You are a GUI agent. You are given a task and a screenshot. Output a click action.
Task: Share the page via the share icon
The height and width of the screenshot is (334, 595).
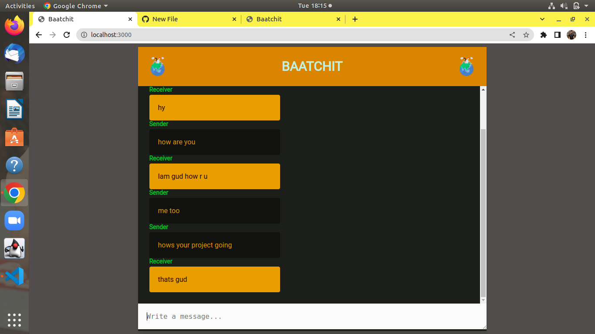[x=512, y=35]
